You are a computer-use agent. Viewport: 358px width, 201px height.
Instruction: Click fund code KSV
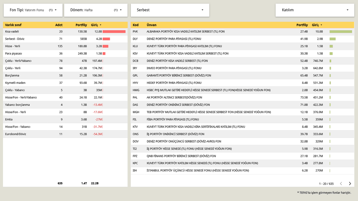(135, 53)
